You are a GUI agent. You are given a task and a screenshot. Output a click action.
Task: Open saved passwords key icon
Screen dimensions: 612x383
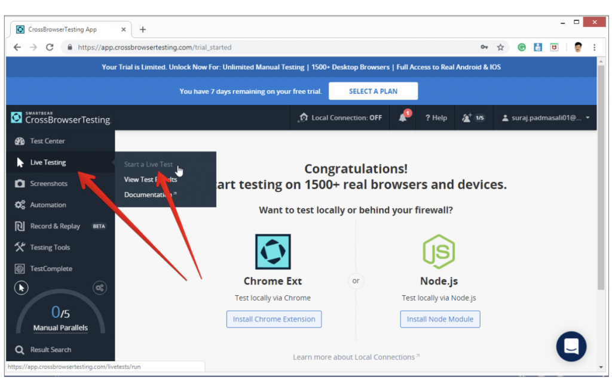click(484, 47)
